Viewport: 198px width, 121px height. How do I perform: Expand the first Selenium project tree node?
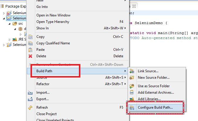point(4,13)
